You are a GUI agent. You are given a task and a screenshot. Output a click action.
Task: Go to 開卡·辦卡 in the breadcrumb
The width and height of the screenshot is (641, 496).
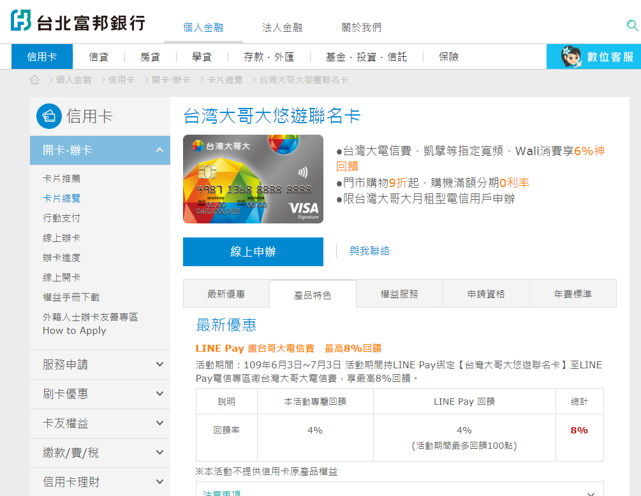171,80
